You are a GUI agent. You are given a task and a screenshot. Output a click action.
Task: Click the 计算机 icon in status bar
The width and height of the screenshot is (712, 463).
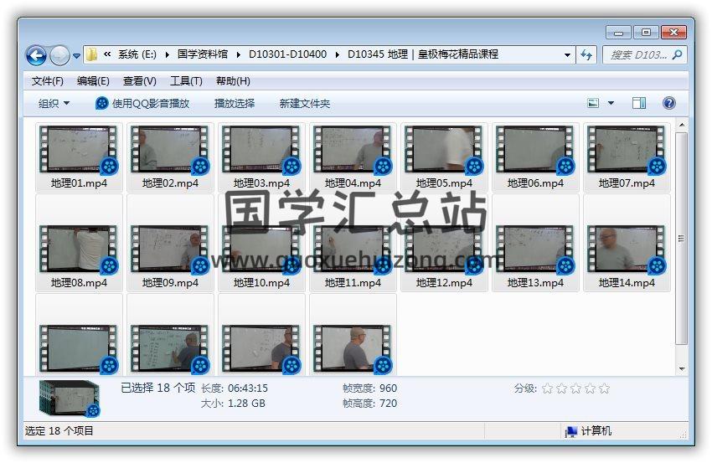571,431
